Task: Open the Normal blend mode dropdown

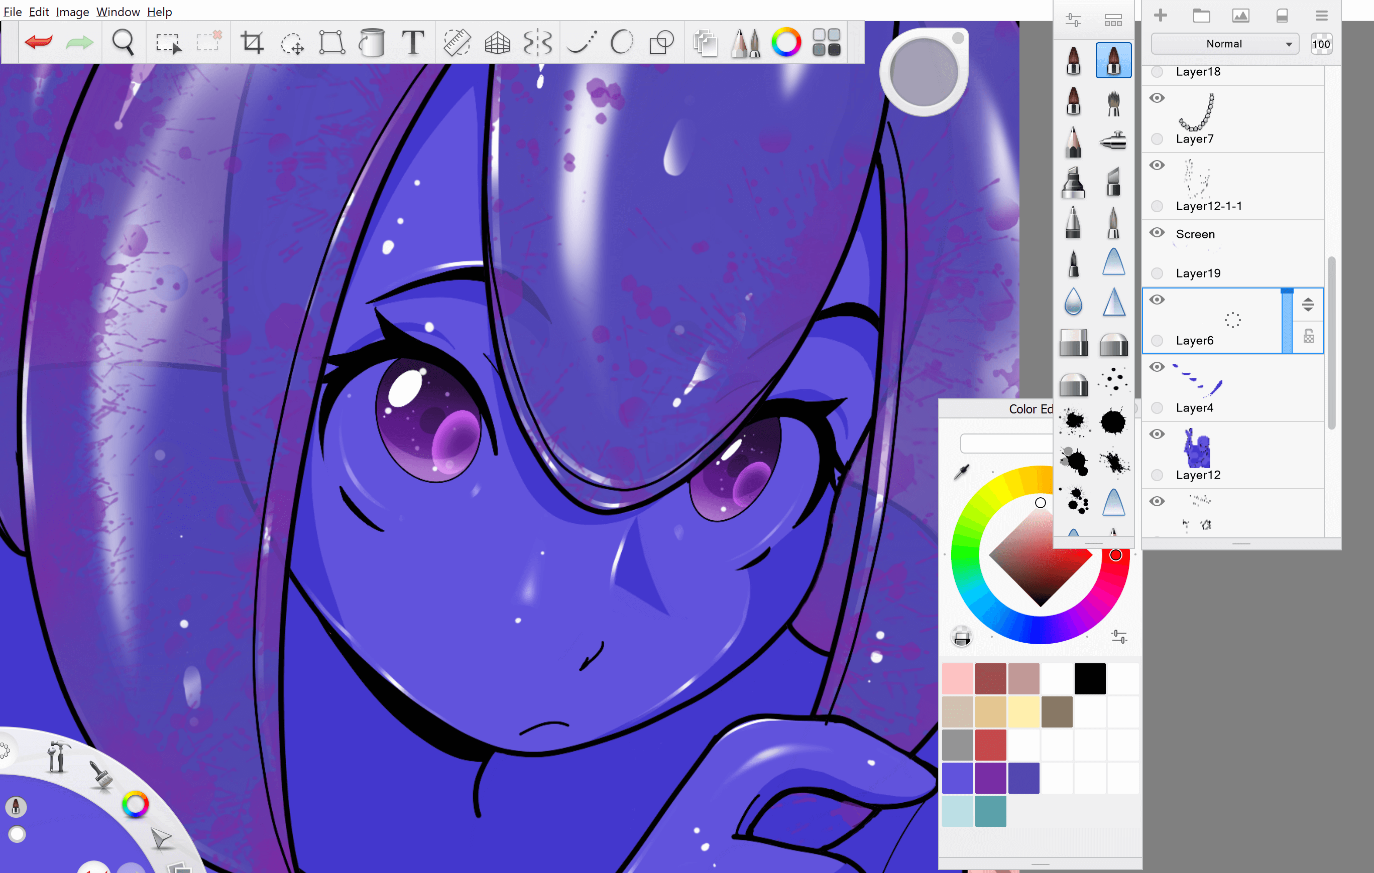Action: pyautogui.click(x=1224, y=44)
